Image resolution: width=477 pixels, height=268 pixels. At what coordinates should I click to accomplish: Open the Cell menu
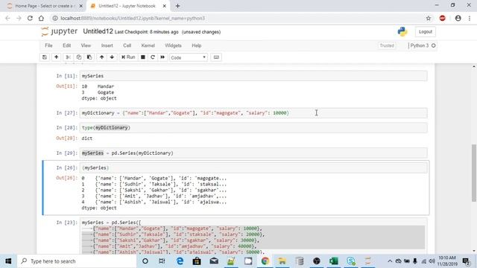click(x=127, y=45)
